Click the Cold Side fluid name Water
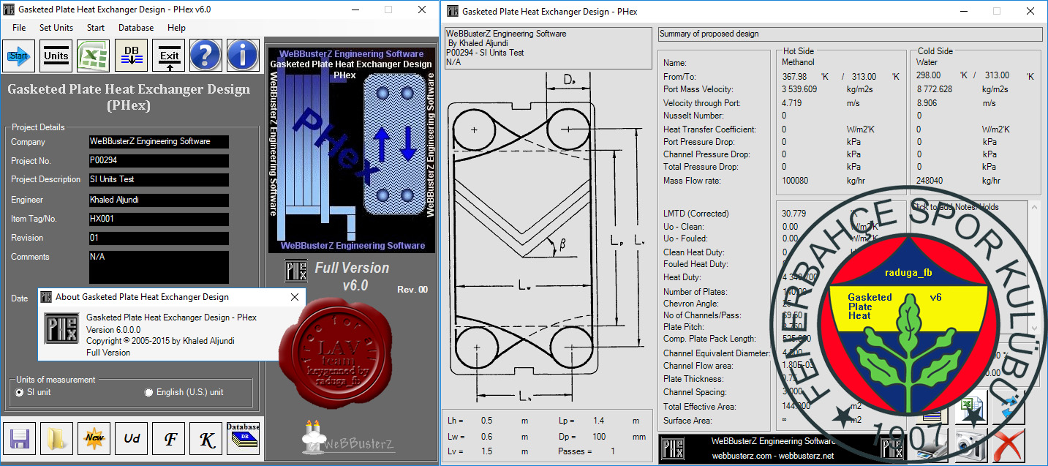Screen dimensions: 1048x466 pyautogui.click(x=927, y=63)
